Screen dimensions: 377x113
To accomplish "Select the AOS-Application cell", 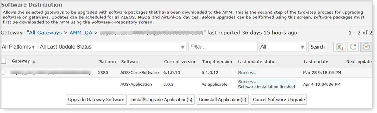I will coord(136,84).
